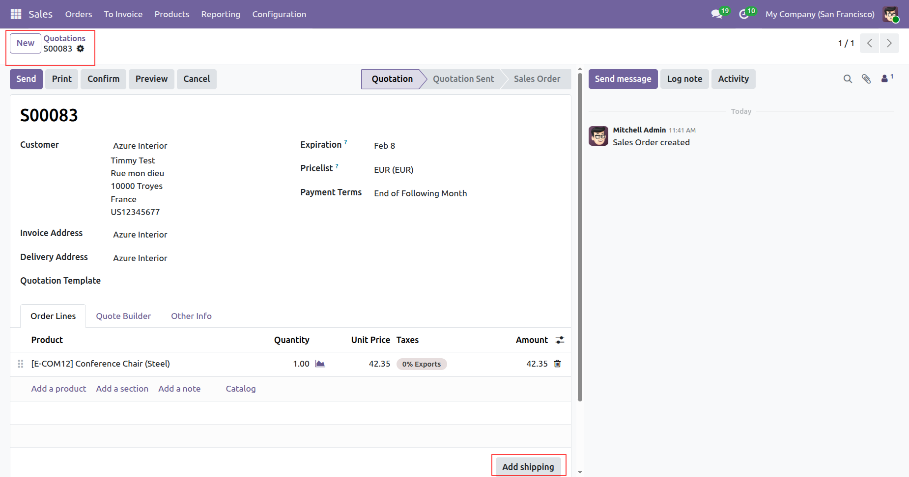Image resolution: width=909 pixels, height=477 pixels.
Task: Set status to Quotation Sent
Action: pyautogui.click(x=463, y=79)
